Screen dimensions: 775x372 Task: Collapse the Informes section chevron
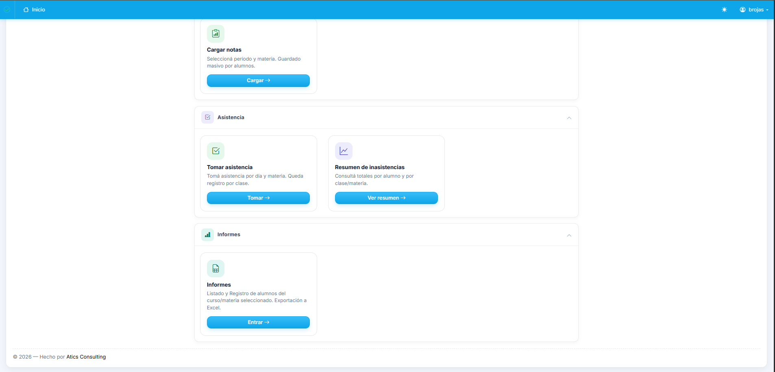(569, 235)
